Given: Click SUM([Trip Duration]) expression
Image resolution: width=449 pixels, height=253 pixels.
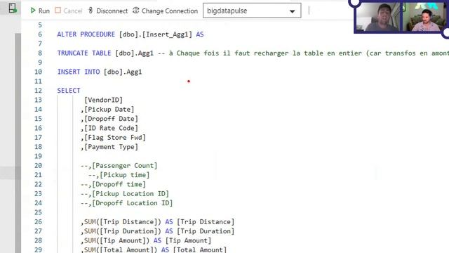Looking at the screenshot, I should point(123,231).
